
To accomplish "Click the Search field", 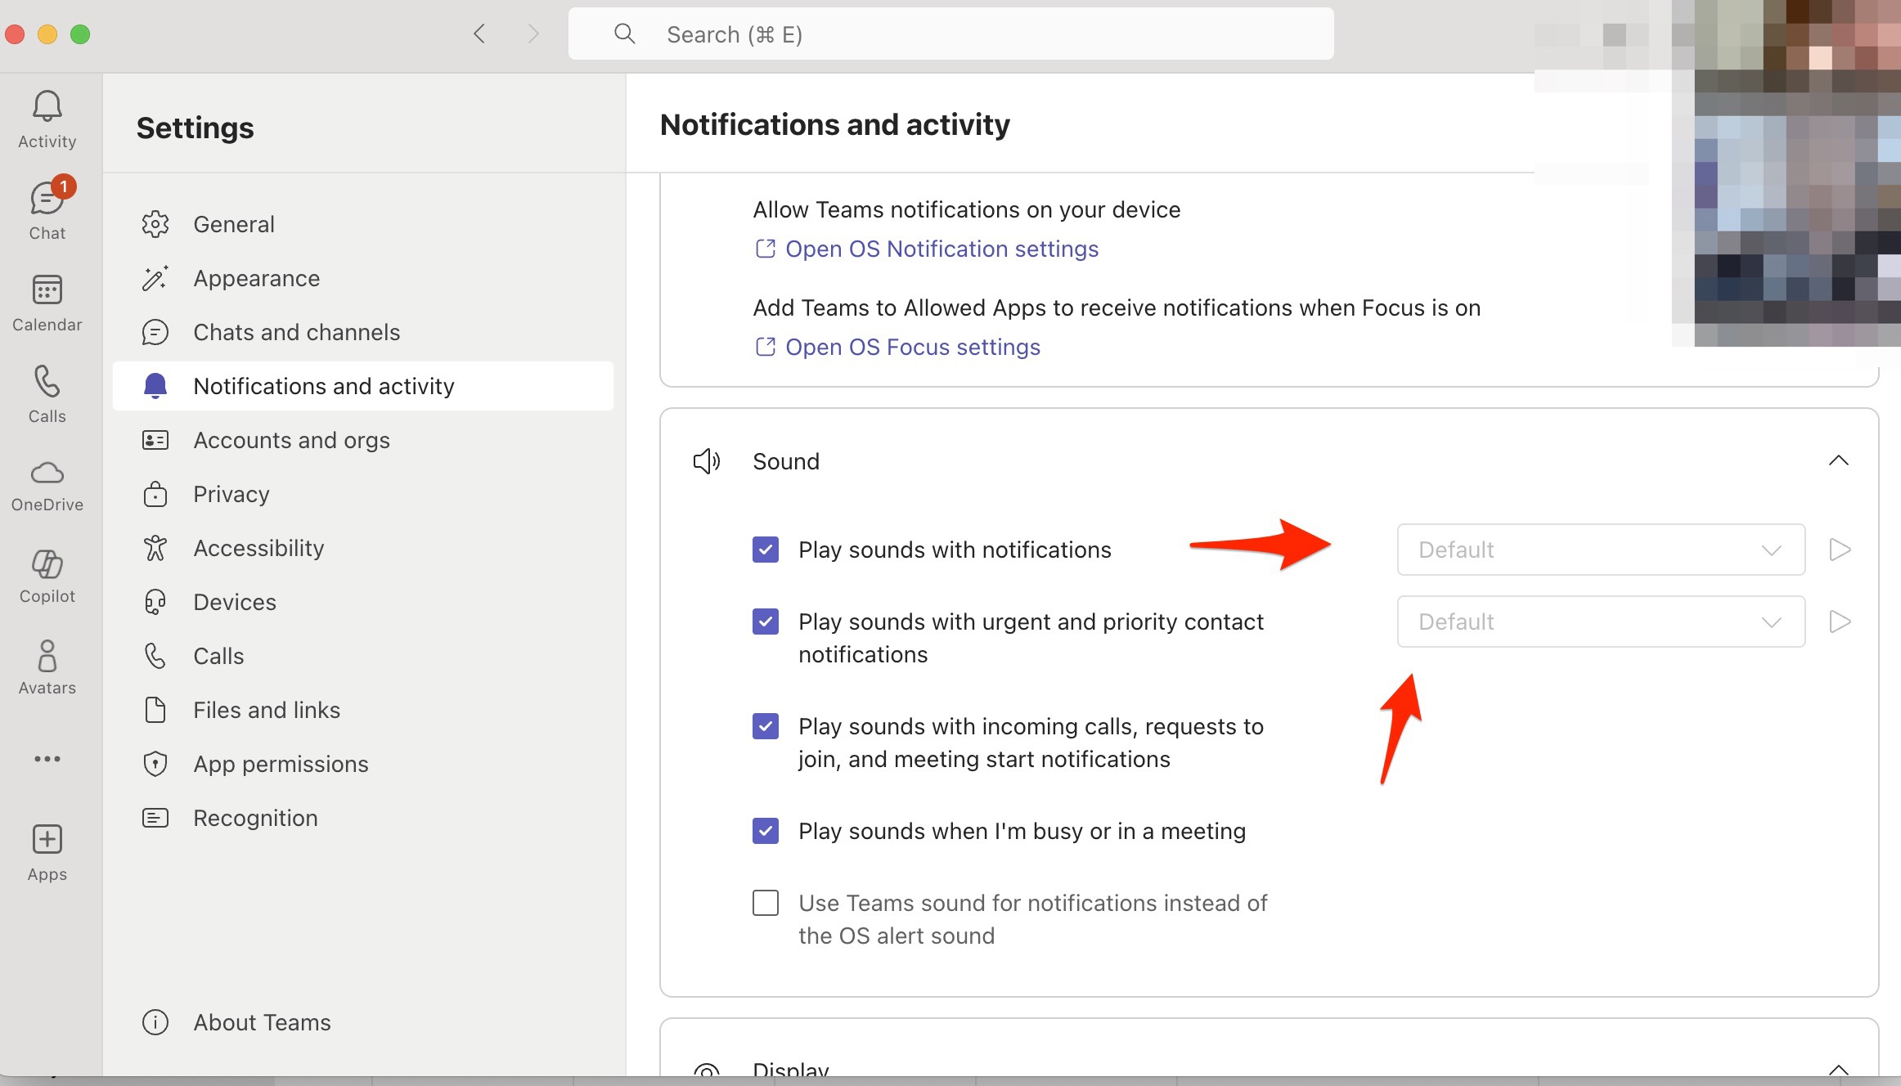I will (x=949, y=34).
